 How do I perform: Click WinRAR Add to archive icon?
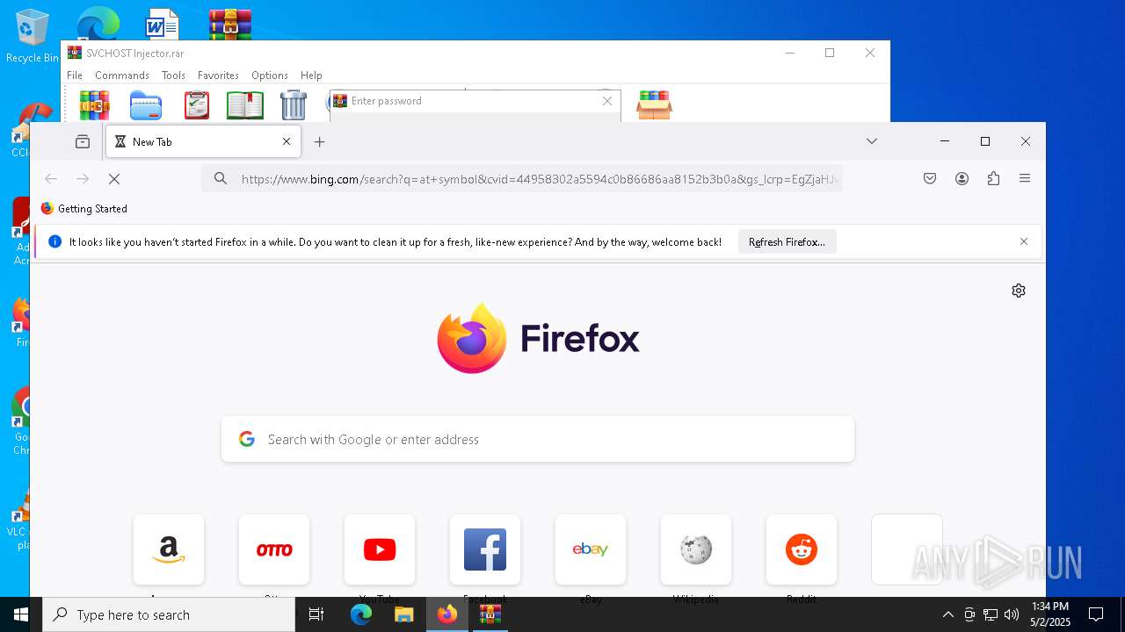click(94, 105)
